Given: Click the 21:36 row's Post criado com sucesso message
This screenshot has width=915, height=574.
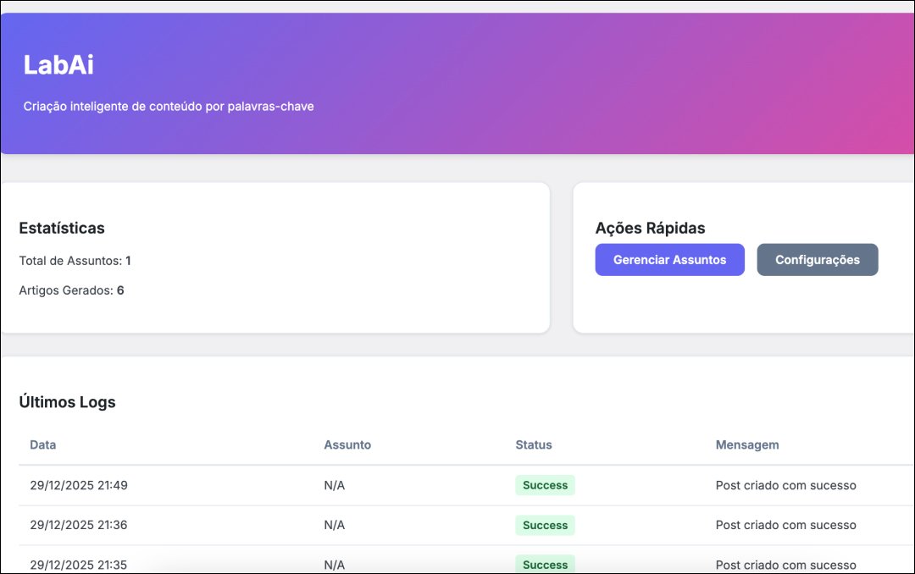Looking at the screenshot, I should point(785,525).
